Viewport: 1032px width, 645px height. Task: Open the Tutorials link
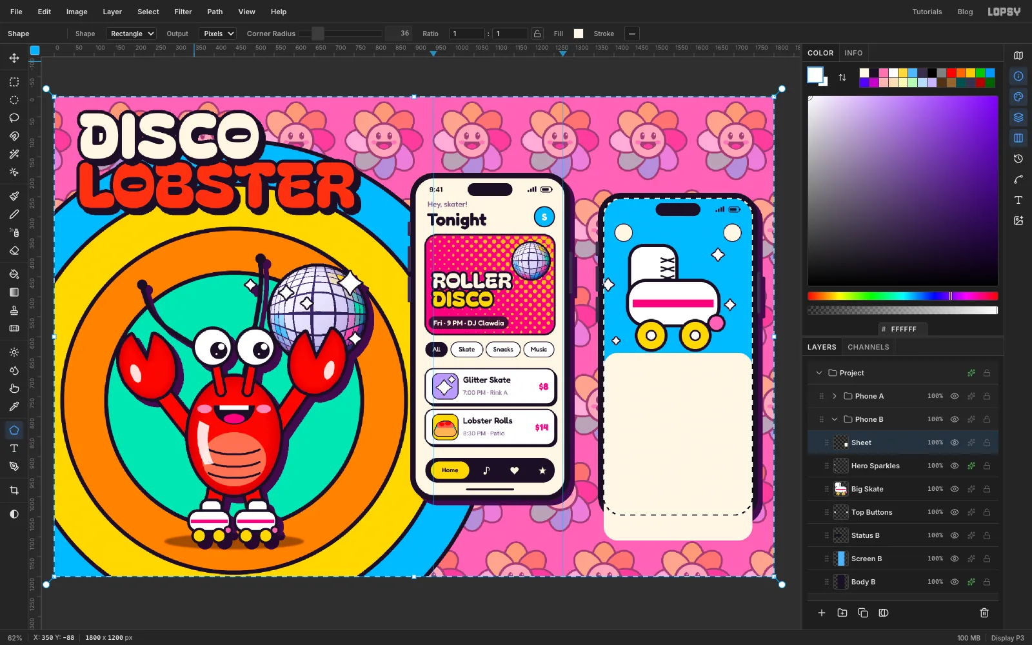927,12
